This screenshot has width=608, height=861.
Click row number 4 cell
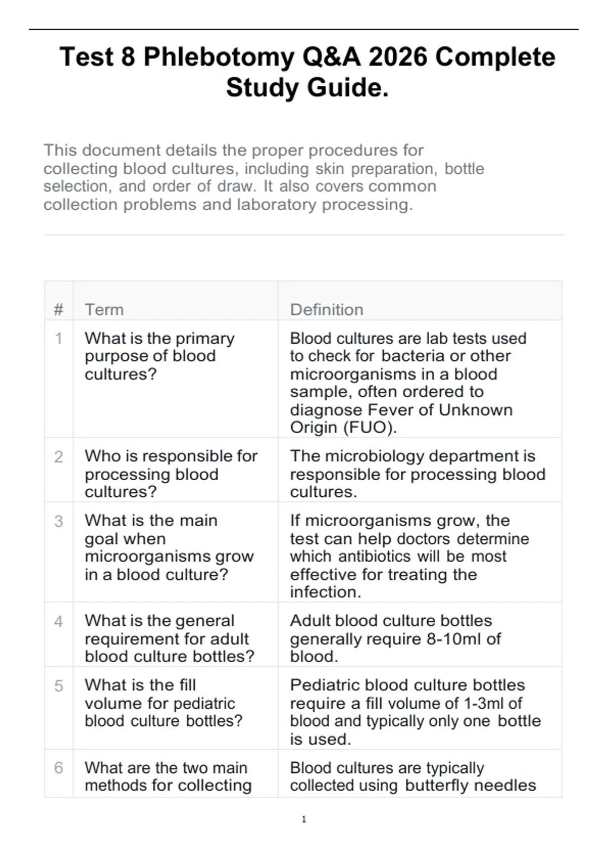(x=59, y=621)
